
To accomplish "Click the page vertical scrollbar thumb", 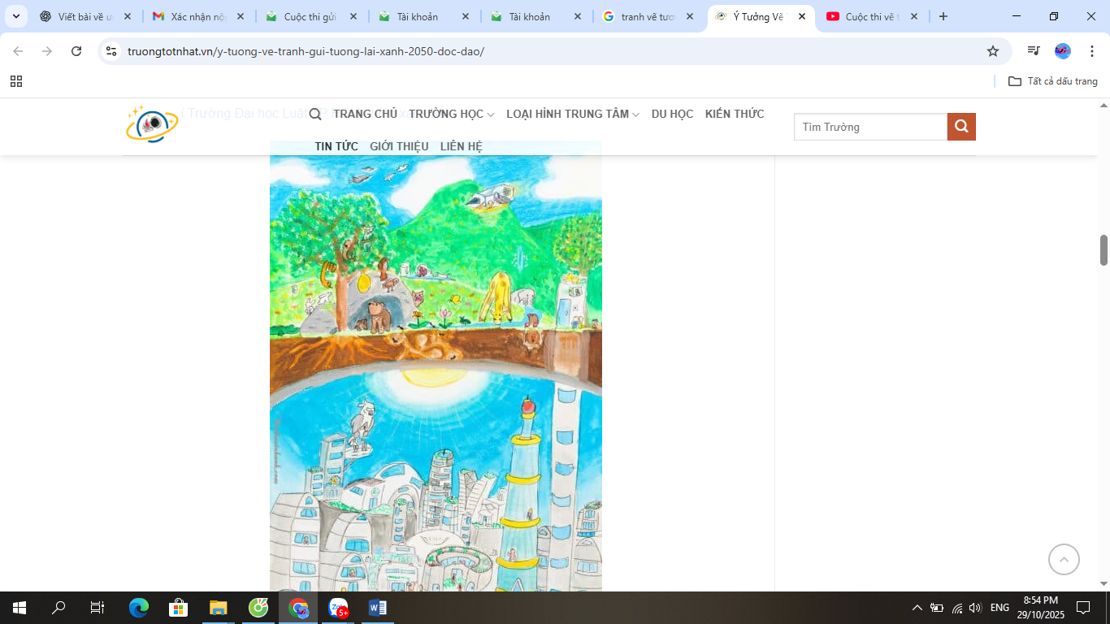I will point(1104,250).
